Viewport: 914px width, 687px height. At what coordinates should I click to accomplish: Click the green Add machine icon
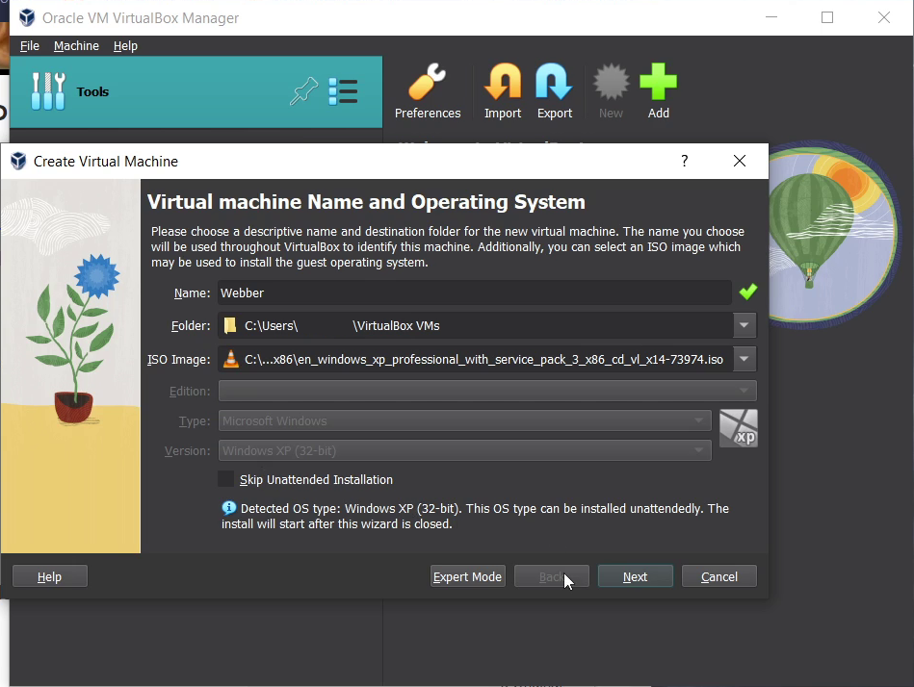click(658, 84)
